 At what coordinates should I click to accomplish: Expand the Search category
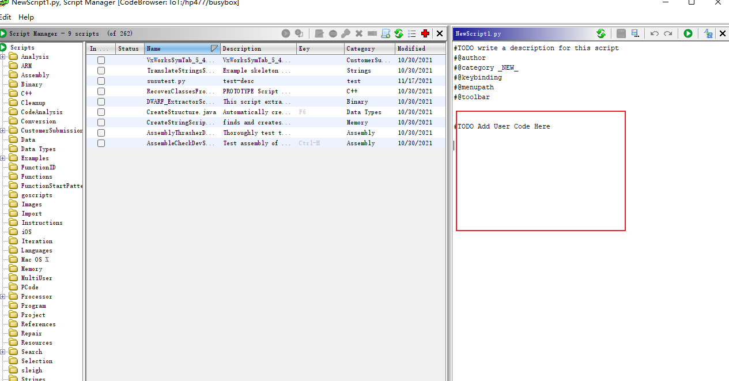(x=4, y=352)
